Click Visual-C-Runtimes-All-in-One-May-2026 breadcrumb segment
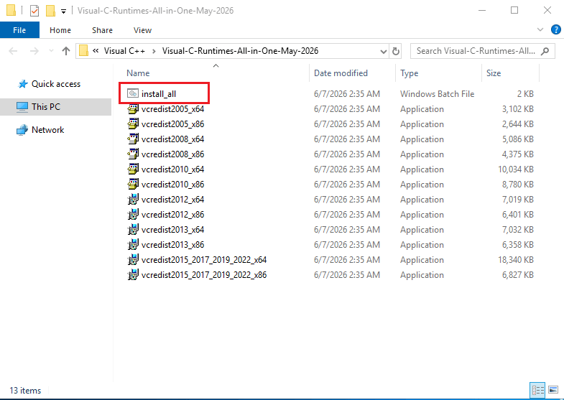This screenshot has width=564, height=400. click(240, 51)
